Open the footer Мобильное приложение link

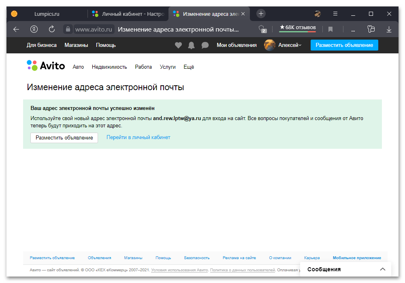click(x=357, y=258)
